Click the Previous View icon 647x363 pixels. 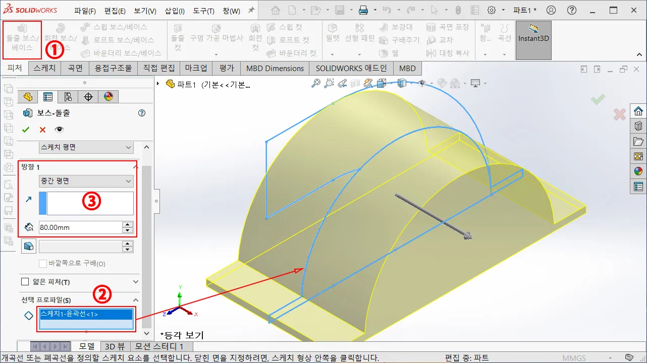342,83
